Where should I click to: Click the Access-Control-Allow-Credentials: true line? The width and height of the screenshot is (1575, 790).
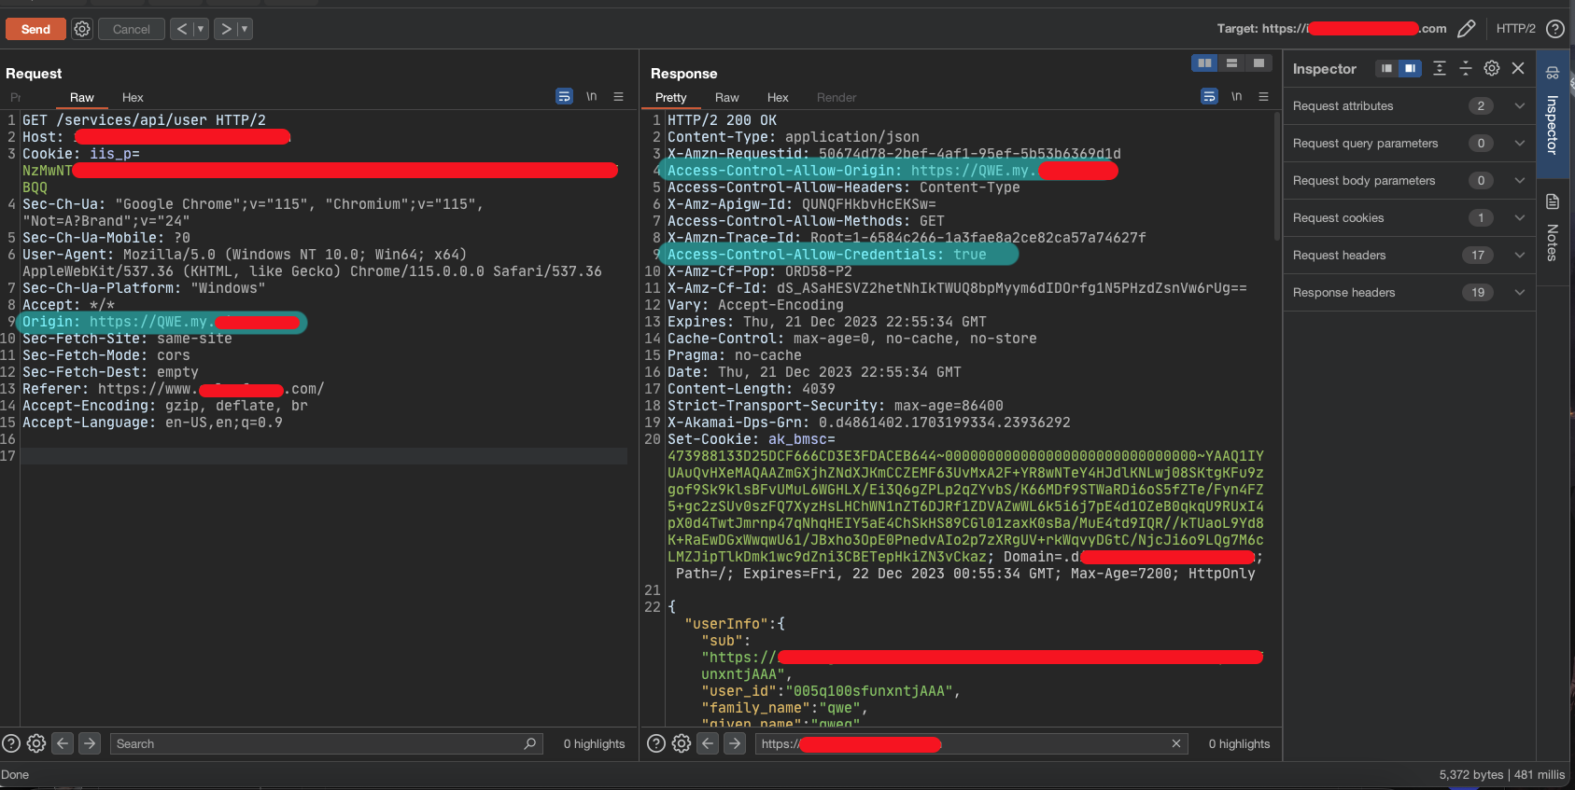tap(827, 255)
